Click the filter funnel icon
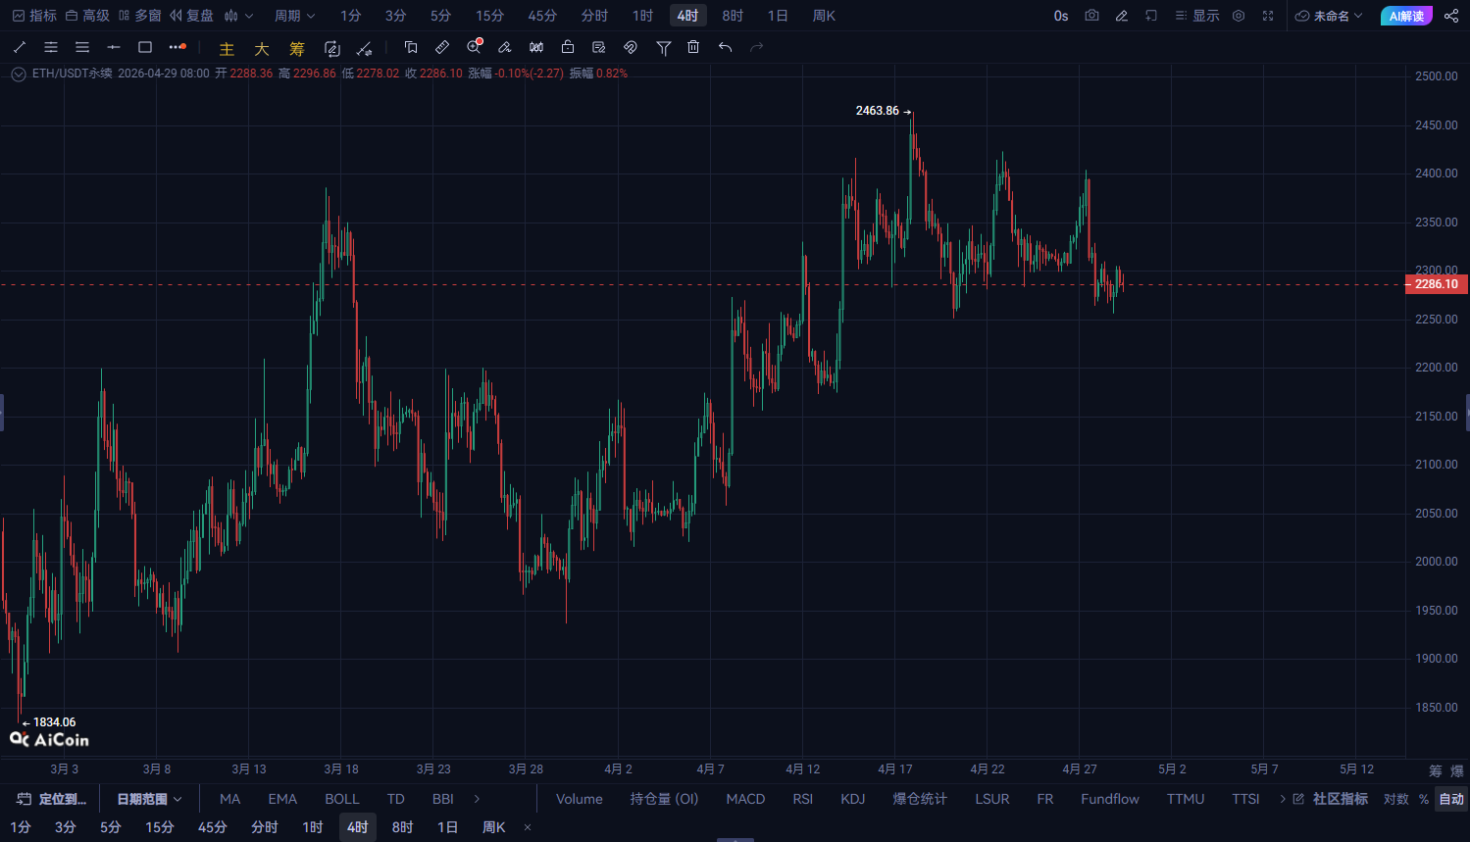1470x842 pixels. 664,47
